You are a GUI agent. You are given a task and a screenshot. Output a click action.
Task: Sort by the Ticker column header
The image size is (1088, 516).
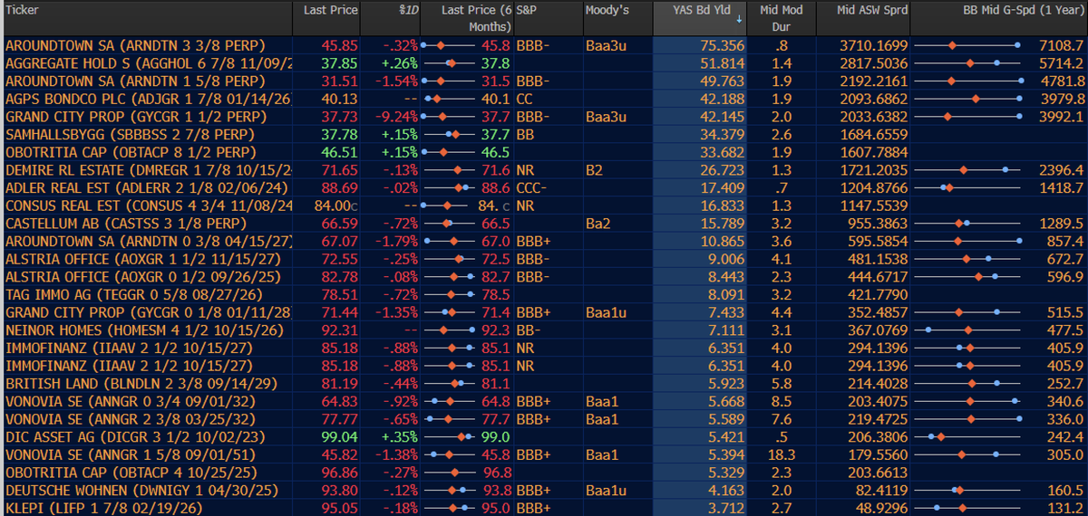(x=21, y=10)
